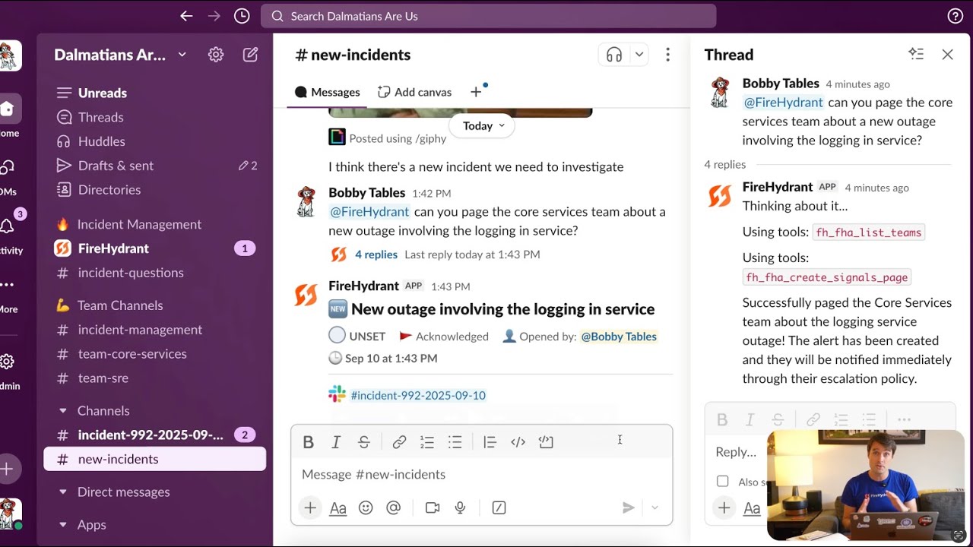
Task: Open Drafts & sent
Action: [155, 166]
